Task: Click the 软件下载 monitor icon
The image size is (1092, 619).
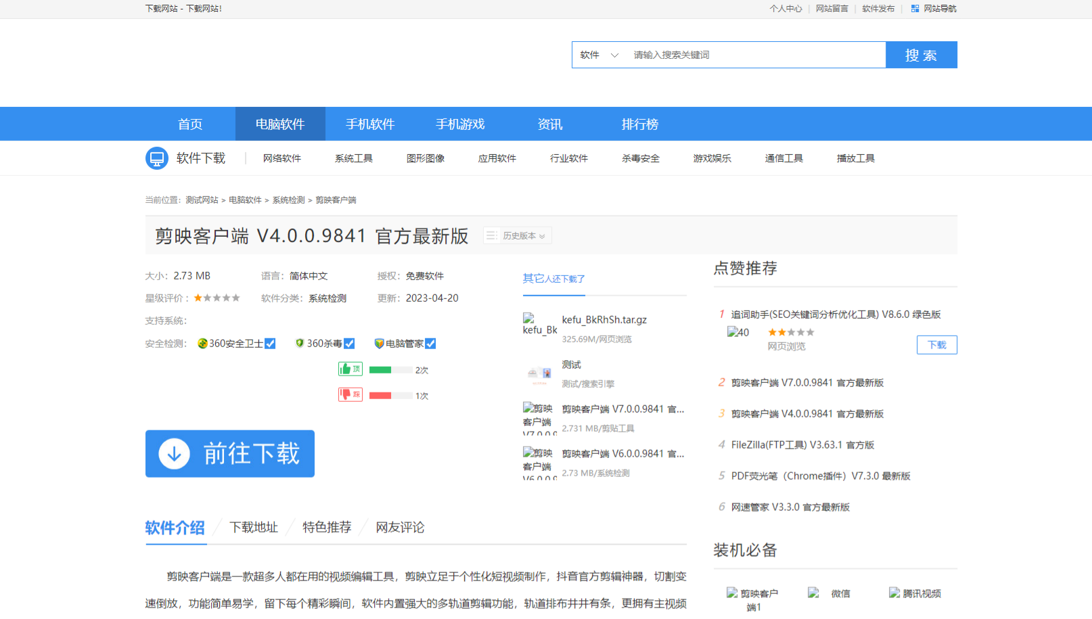Action: pyautogui.click(x=156, y=158)
